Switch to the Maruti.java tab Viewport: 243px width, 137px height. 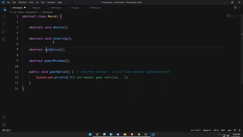coord(17,8)
